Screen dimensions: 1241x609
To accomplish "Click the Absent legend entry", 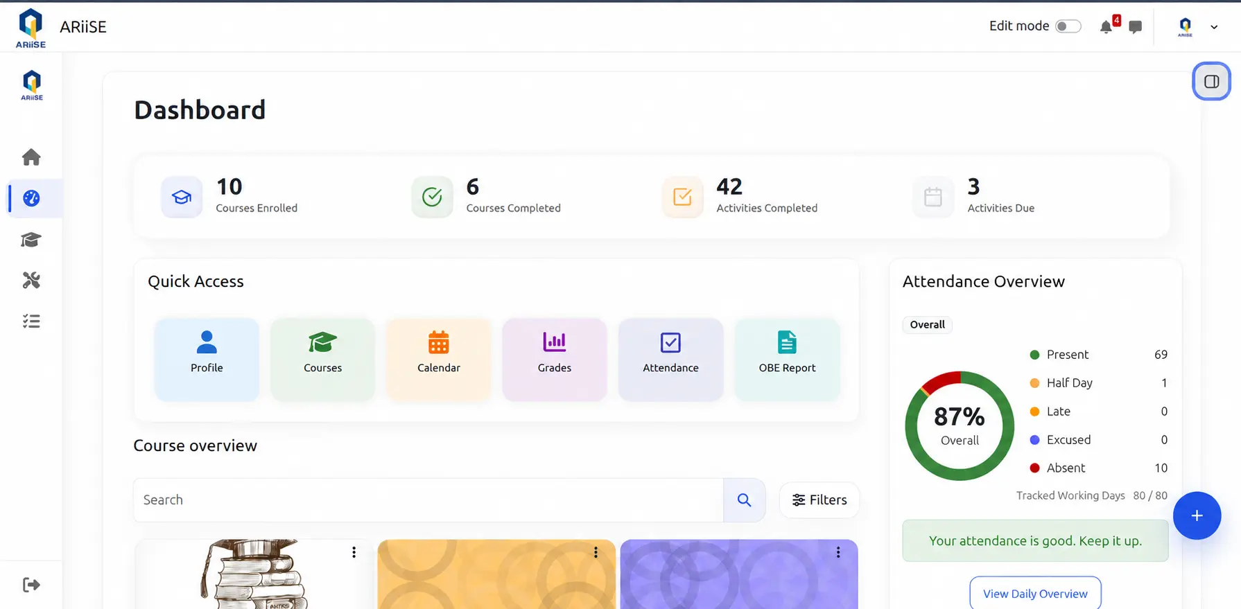I will (1098, 468).
